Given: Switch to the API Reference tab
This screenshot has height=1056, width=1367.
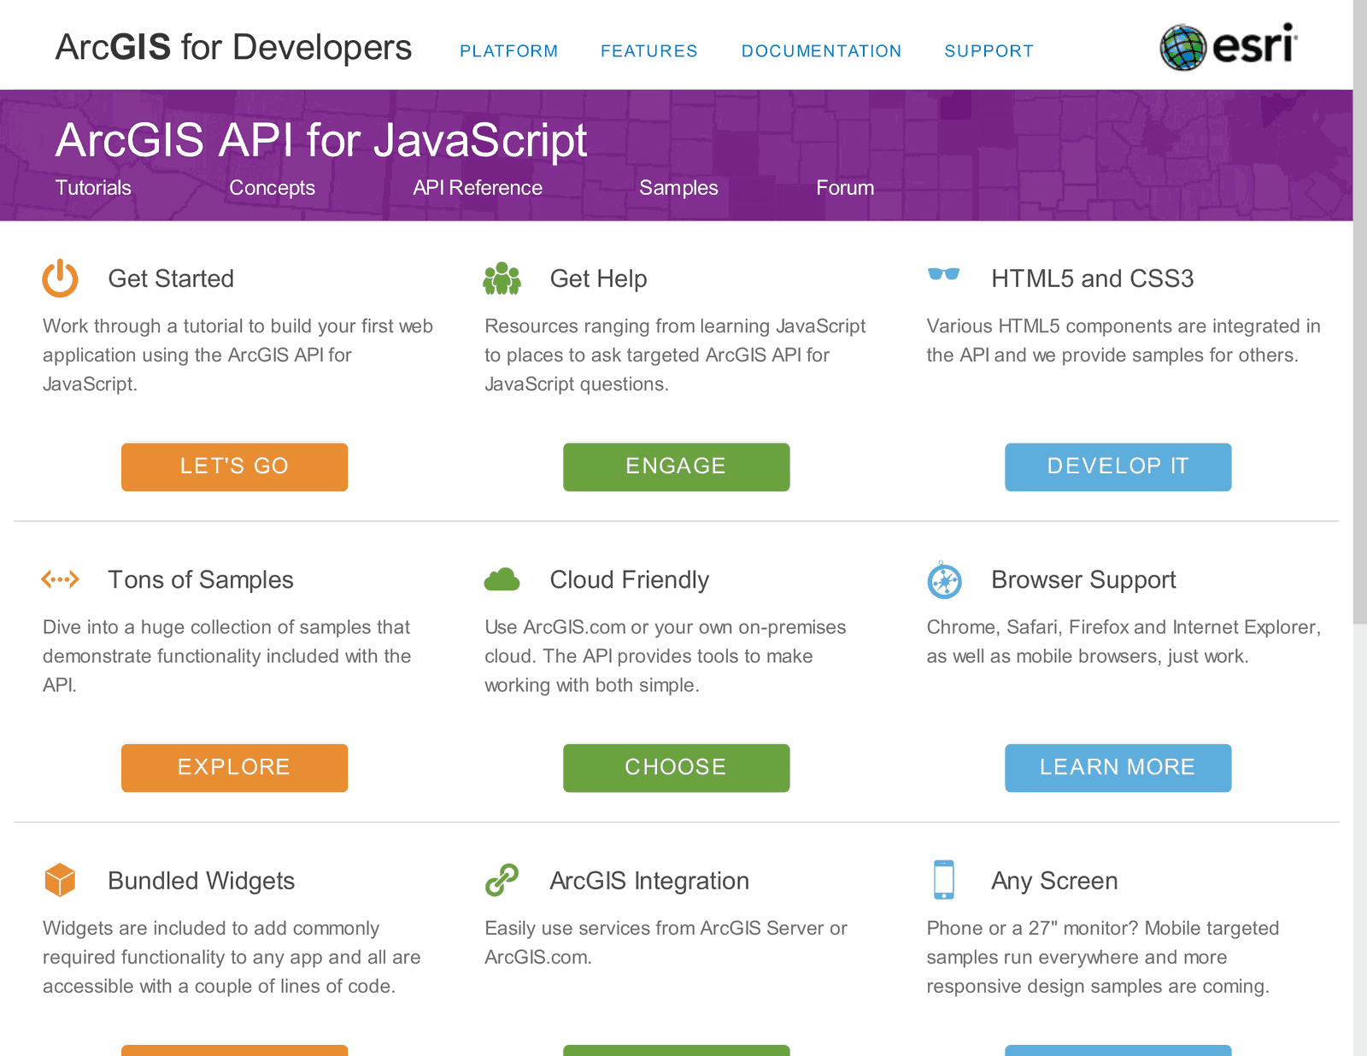Looking at the screenshot, I should [478, 188].
